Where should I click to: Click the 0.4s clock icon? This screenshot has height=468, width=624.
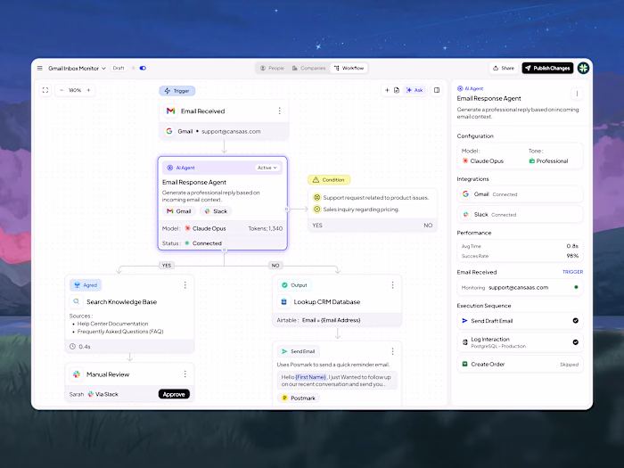coord(72,347)
